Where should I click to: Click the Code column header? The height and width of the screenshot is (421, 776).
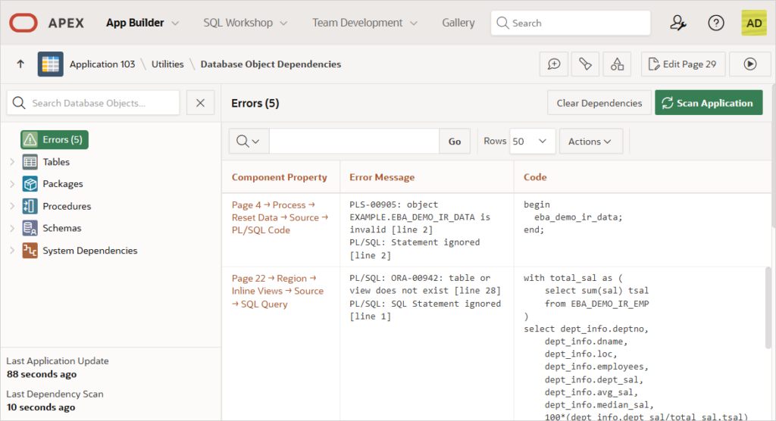(535, 177)
